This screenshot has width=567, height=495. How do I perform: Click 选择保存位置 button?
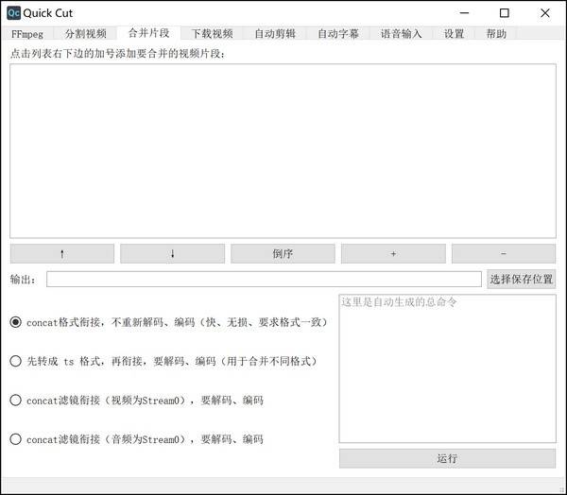pyautogui.click(x=521, y=279)
